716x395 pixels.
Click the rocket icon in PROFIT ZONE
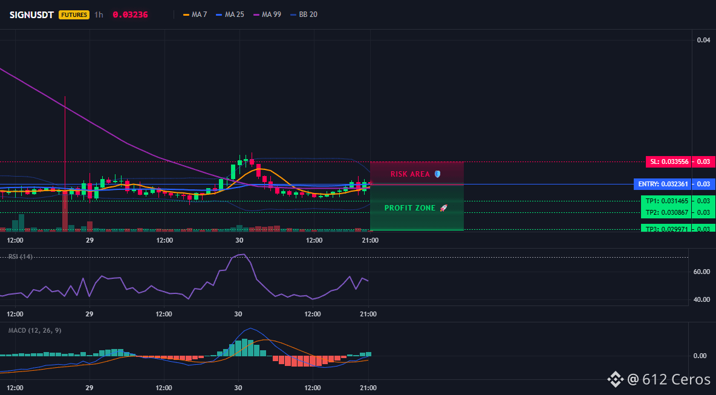[x=443, y=207]
